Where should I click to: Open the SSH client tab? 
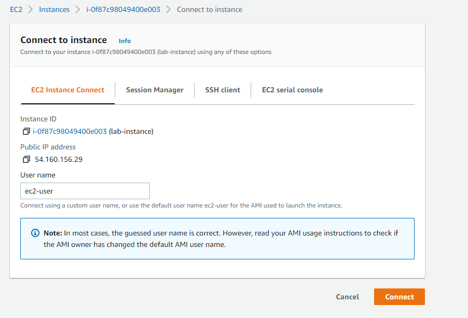[x=222, y=89]
